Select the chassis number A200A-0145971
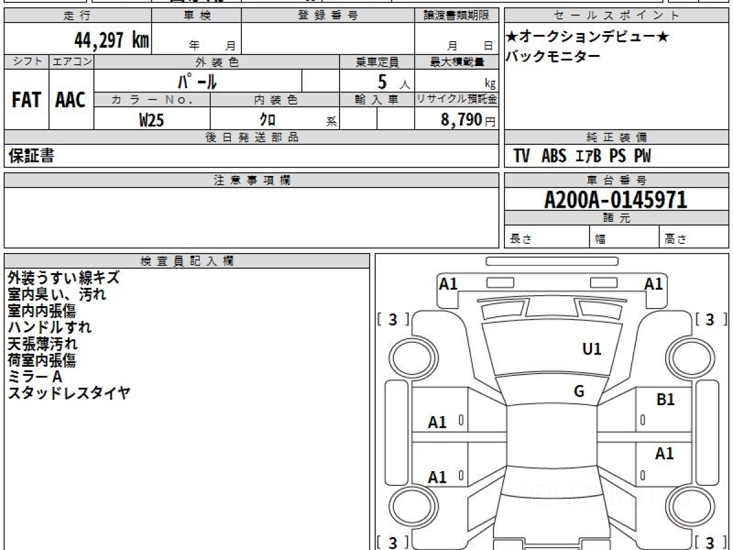733x550 pixels. tap(616, 200)
